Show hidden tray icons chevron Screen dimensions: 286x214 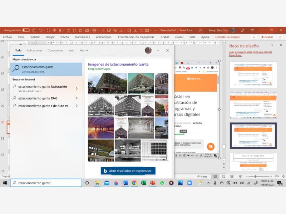[x=208, y=183]
